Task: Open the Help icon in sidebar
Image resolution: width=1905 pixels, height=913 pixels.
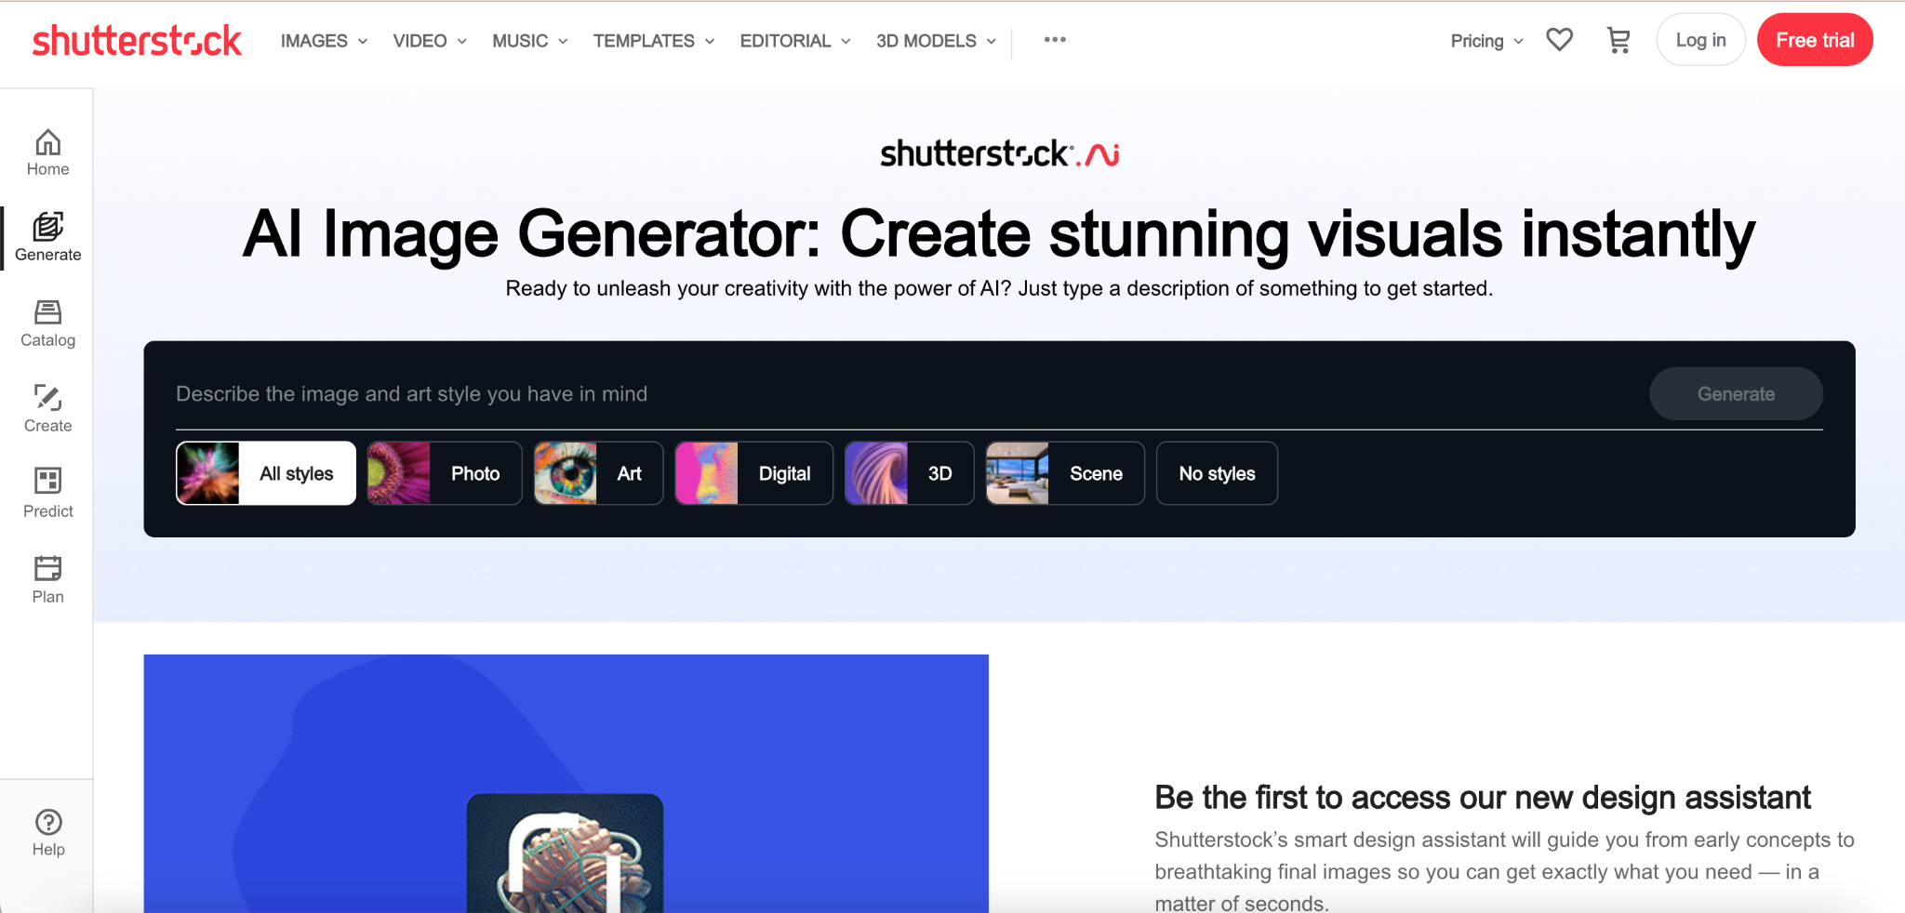Action: [x=48, y=833]
